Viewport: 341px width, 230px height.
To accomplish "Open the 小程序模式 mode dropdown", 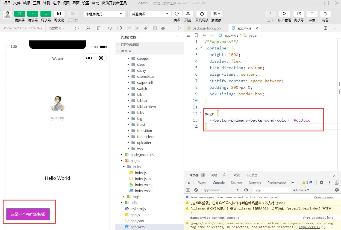I will point(104,14).
